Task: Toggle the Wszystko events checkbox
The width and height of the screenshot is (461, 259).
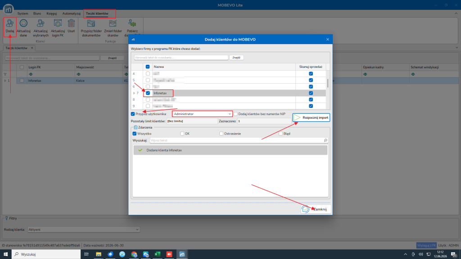Action: click(x=134, y=134)
